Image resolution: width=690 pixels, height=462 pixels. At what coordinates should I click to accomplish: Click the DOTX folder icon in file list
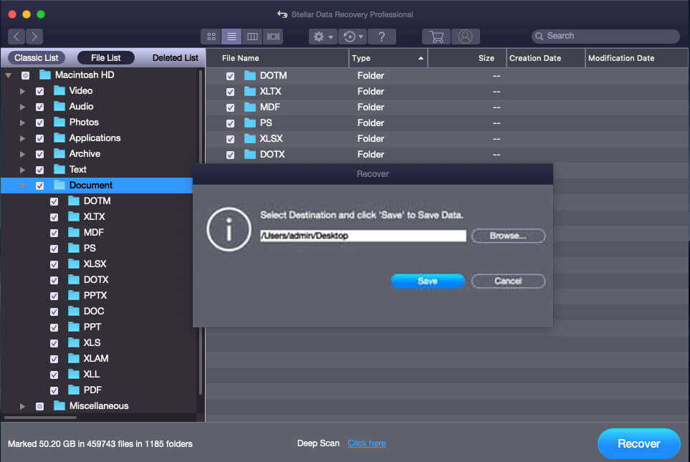point(250,155)
